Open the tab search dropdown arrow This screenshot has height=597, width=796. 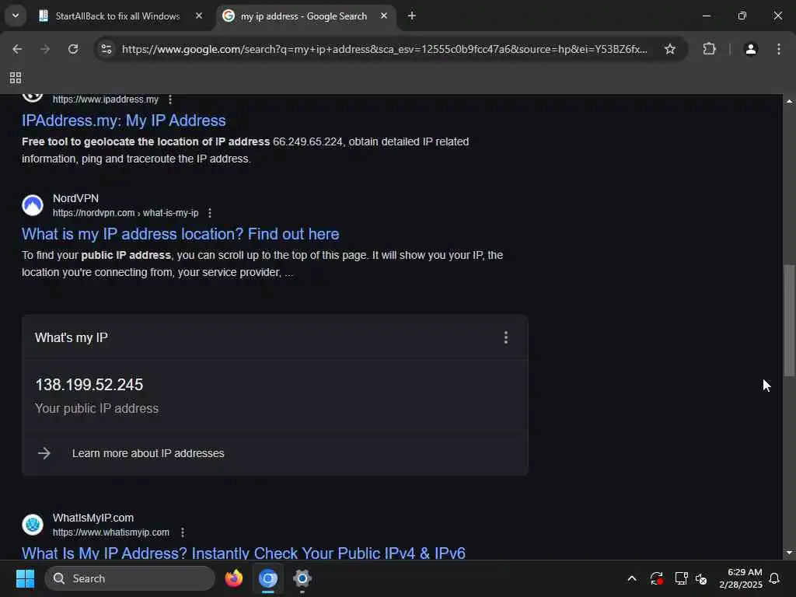(16, 16)
